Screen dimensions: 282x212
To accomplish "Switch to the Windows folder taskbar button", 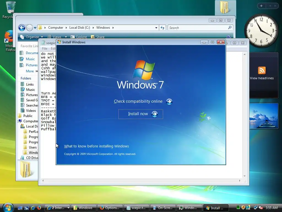I will [x=83, y=208].
